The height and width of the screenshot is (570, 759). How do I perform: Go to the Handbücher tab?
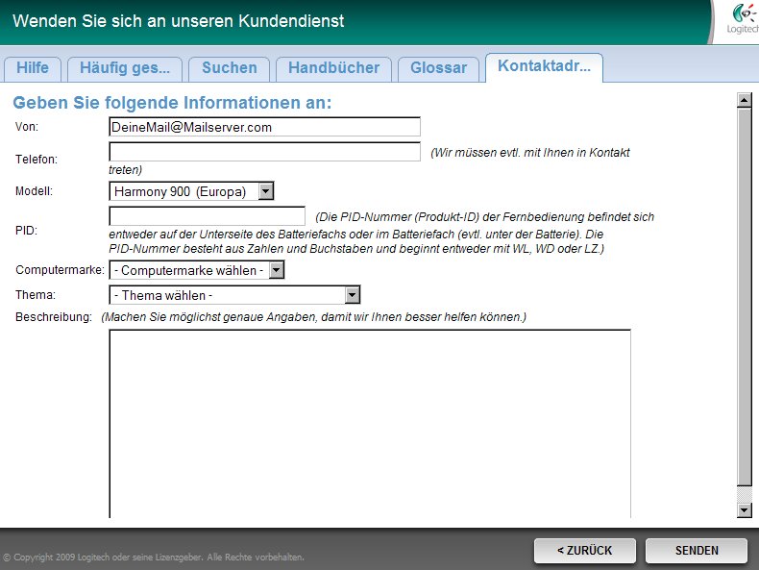pyautogui.click(x=334, y=68)
